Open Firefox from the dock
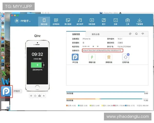This screenshot has width=154, height=123. click(3, 38)
